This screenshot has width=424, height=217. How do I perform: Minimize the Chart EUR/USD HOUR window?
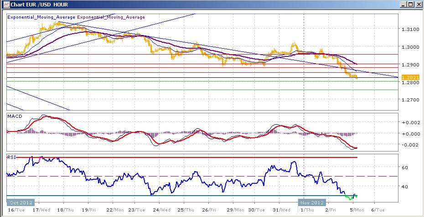[402, 5]
